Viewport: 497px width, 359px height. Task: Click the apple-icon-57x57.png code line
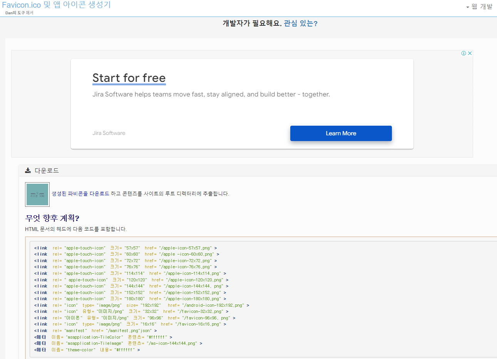[126, 248]
